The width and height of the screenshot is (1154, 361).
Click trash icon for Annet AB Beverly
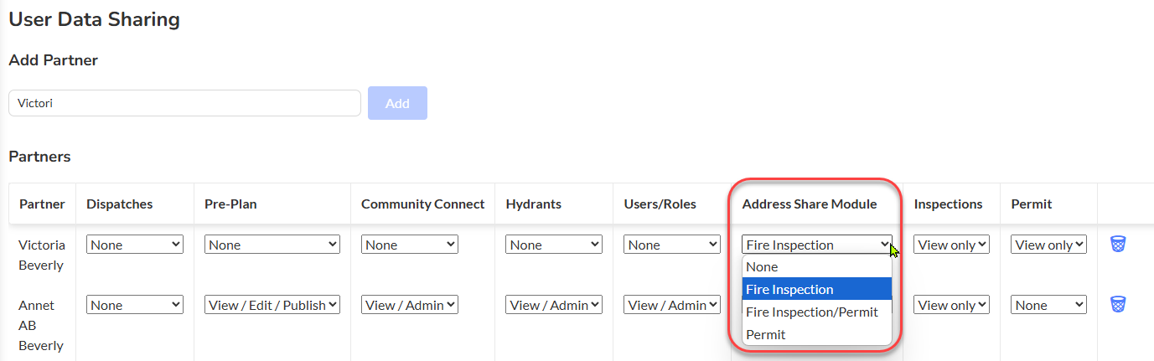1118,304
